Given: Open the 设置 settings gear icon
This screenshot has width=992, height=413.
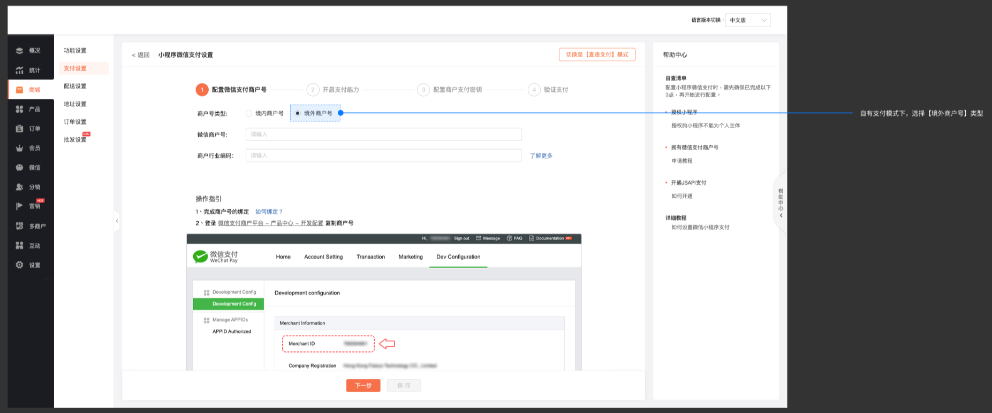Looking at the screenshot, I should coord(20,265).
